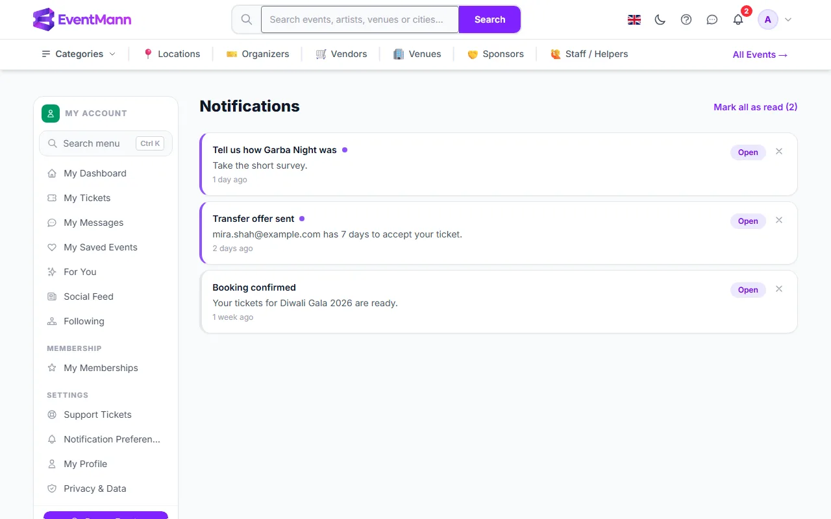Click the user avatar letter A
831x519 pixels.
click(x=768, y=19)
